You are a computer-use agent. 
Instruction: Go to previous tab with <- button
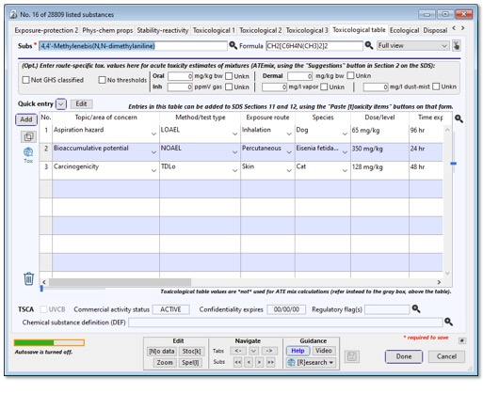(x=238, y=351)
